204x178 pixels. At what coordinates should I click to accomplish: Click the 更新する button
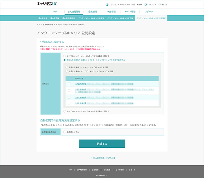(x=102, y=144)
